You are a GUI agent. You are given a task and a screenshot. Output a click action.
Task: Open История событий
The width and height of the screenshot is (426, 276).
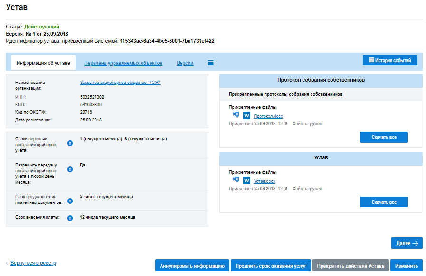tap(390, 60)
